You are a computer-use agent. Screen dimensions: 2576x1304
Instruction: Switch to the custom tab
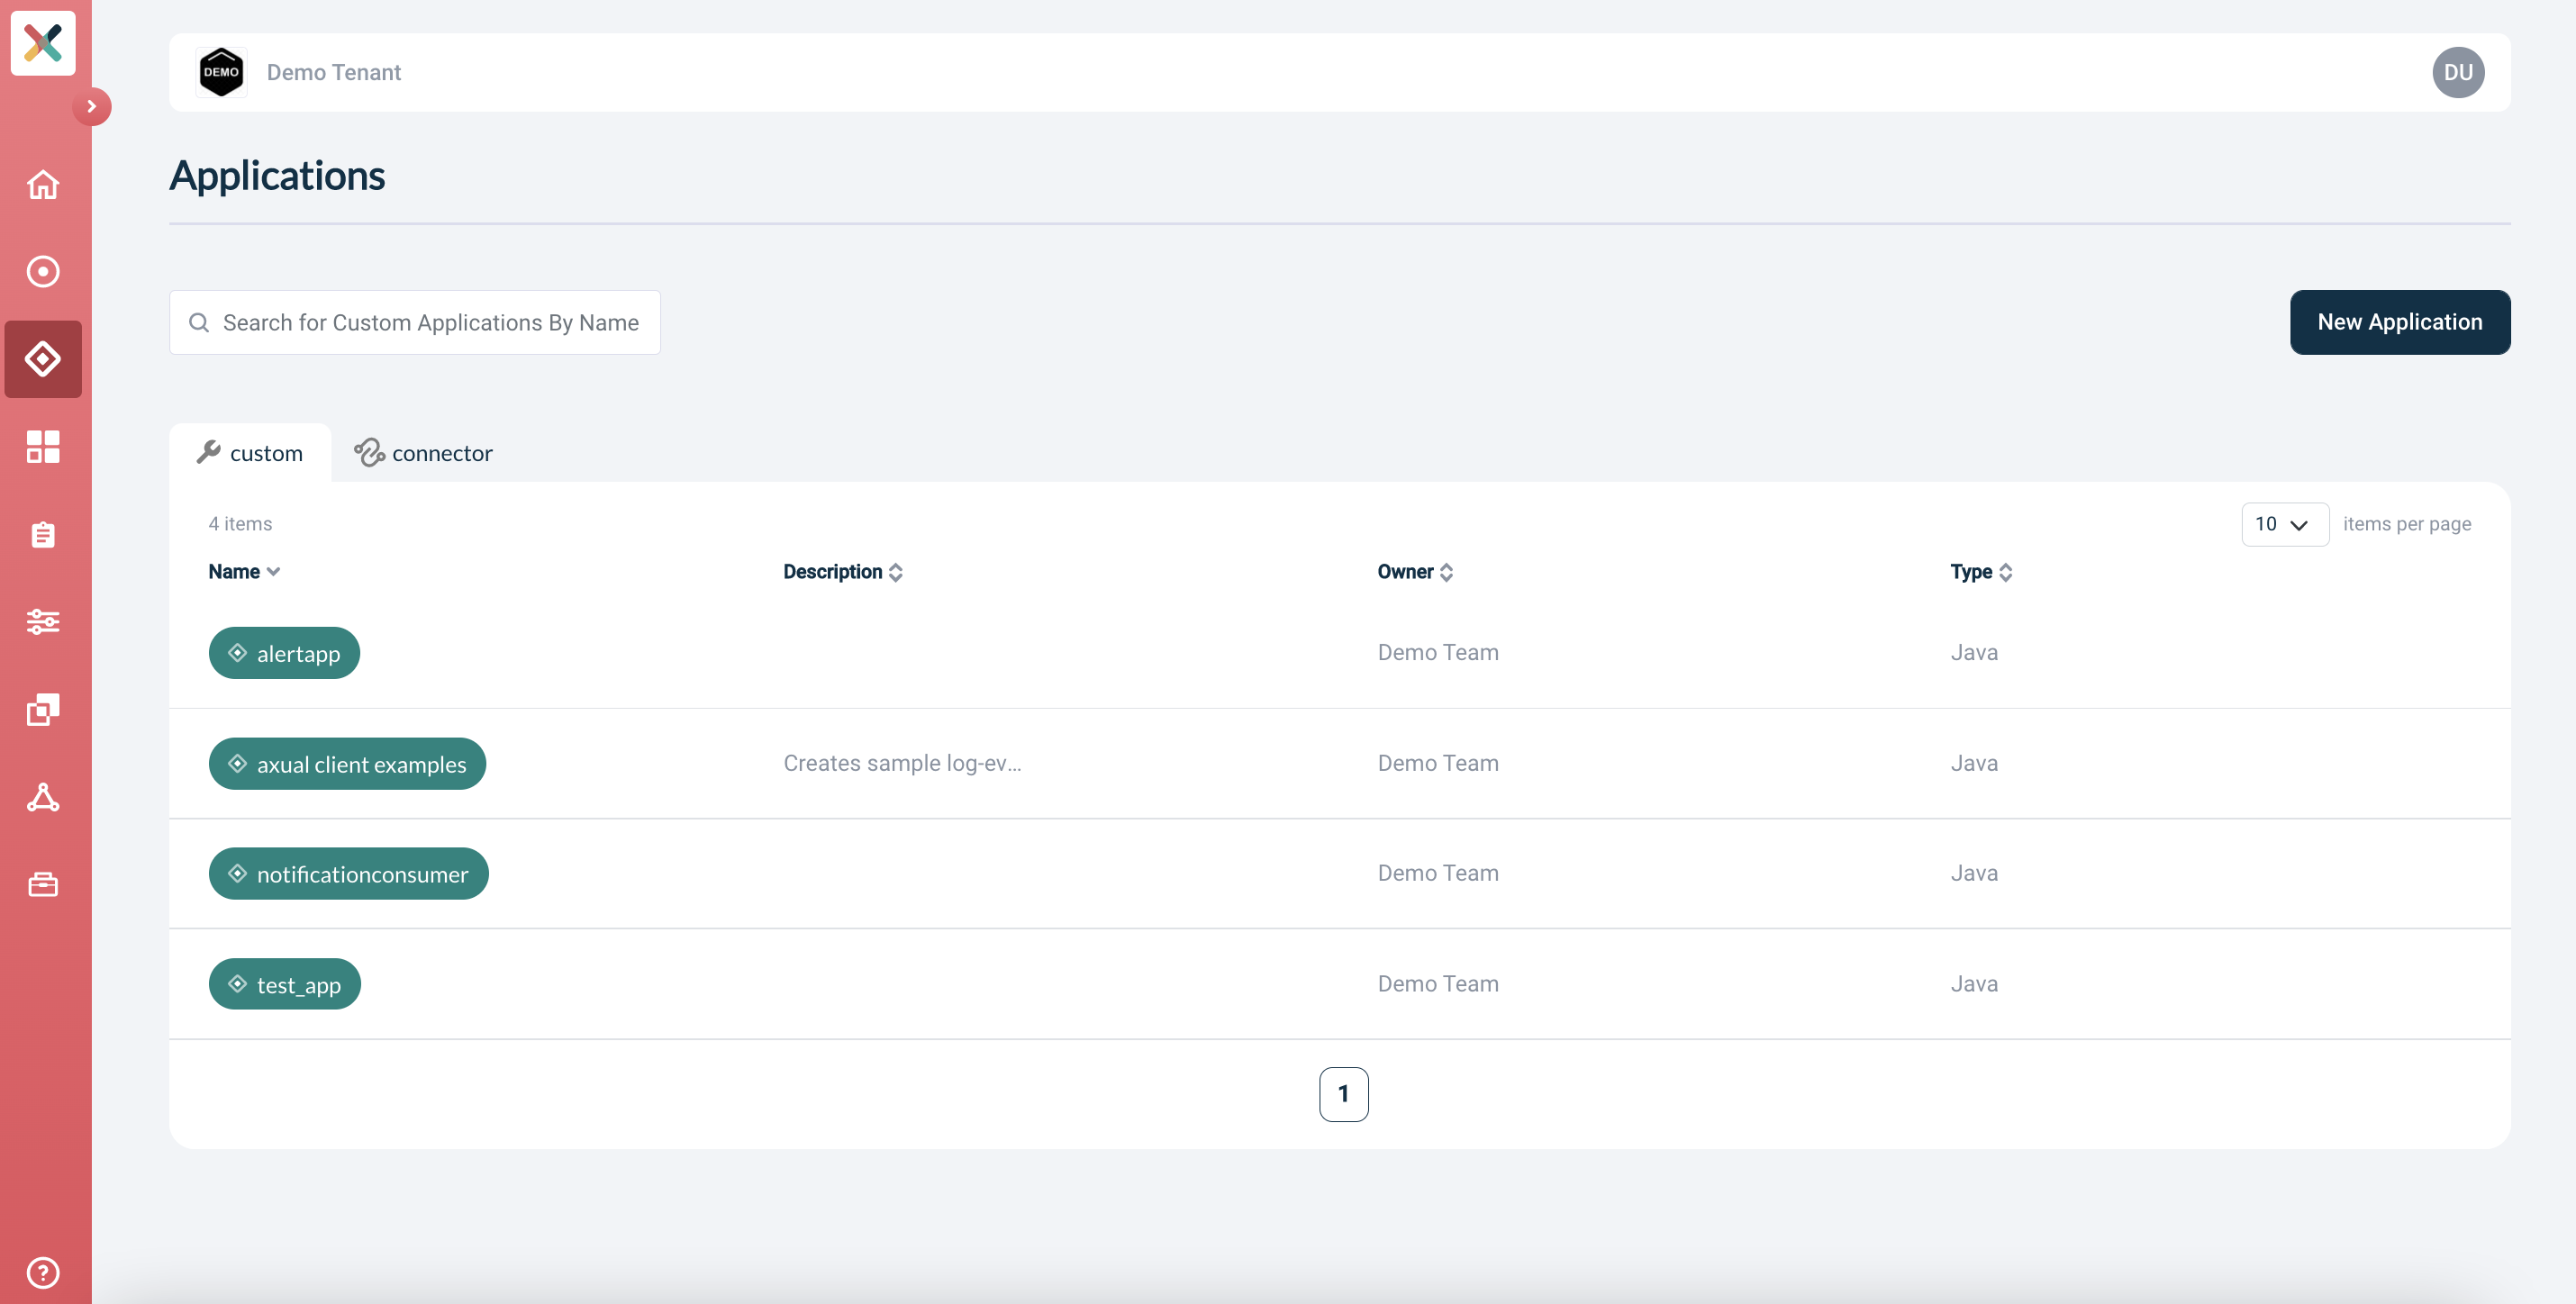(x=250, y=453)
